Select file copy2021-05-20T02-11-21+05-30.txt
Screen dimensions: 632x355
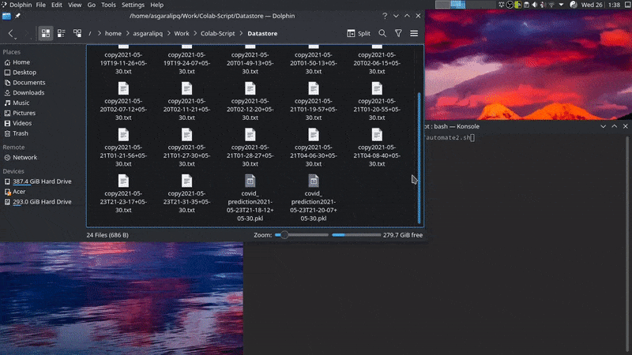186,101
